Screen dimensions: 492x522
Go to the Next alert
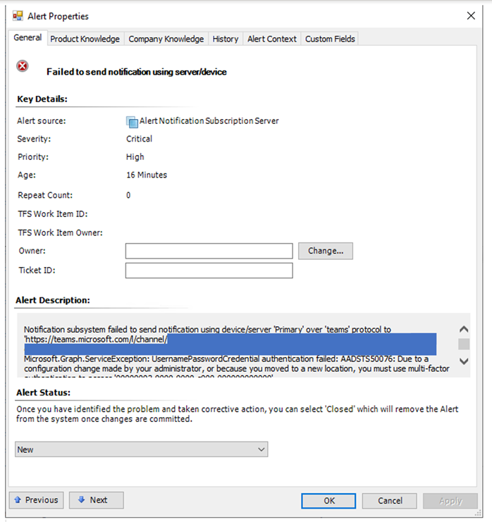97,500
